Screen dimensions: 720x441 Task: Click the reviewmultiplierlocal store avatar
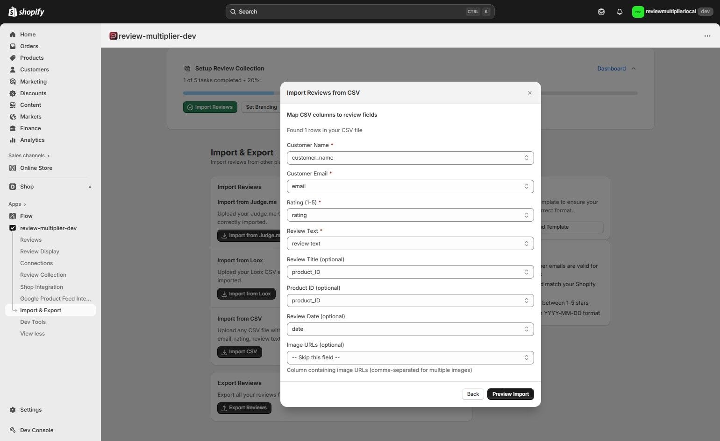pyautogui.click(x=638, y=12)
